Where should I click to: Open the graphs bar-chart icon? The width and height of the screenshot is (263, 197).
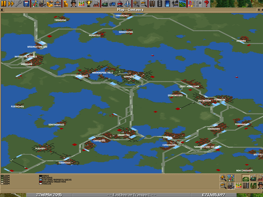pos(81,4)
